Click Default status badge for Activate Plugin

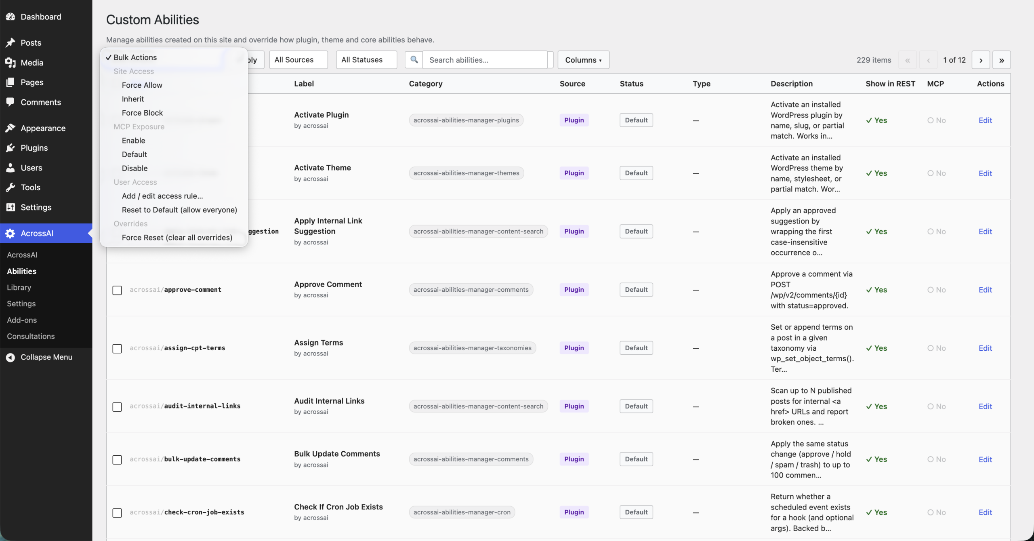click(636, 120)
